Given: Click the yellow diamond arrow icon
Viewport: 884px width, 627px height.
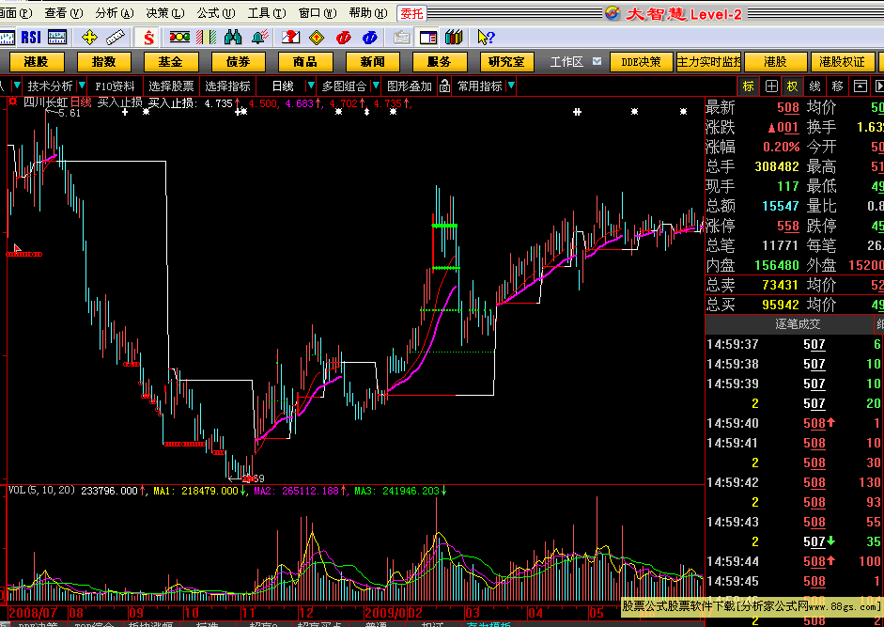Looking at the screenshot, I should [317, 38].
